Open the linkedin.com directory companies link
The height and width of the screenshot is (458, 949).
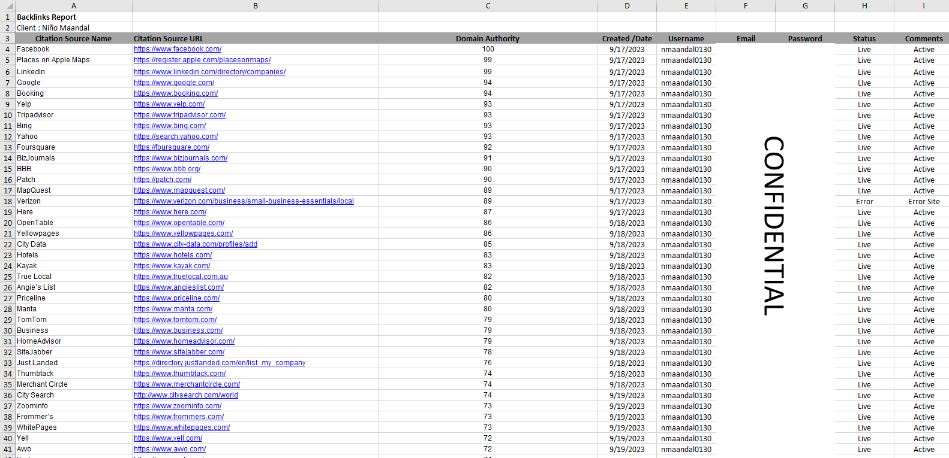(209, 72)
